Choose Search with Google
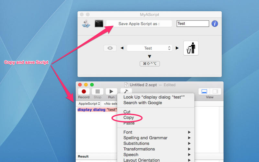Image resolution: width=259 pixels, height=162 pixels. (x=156, y=103)
